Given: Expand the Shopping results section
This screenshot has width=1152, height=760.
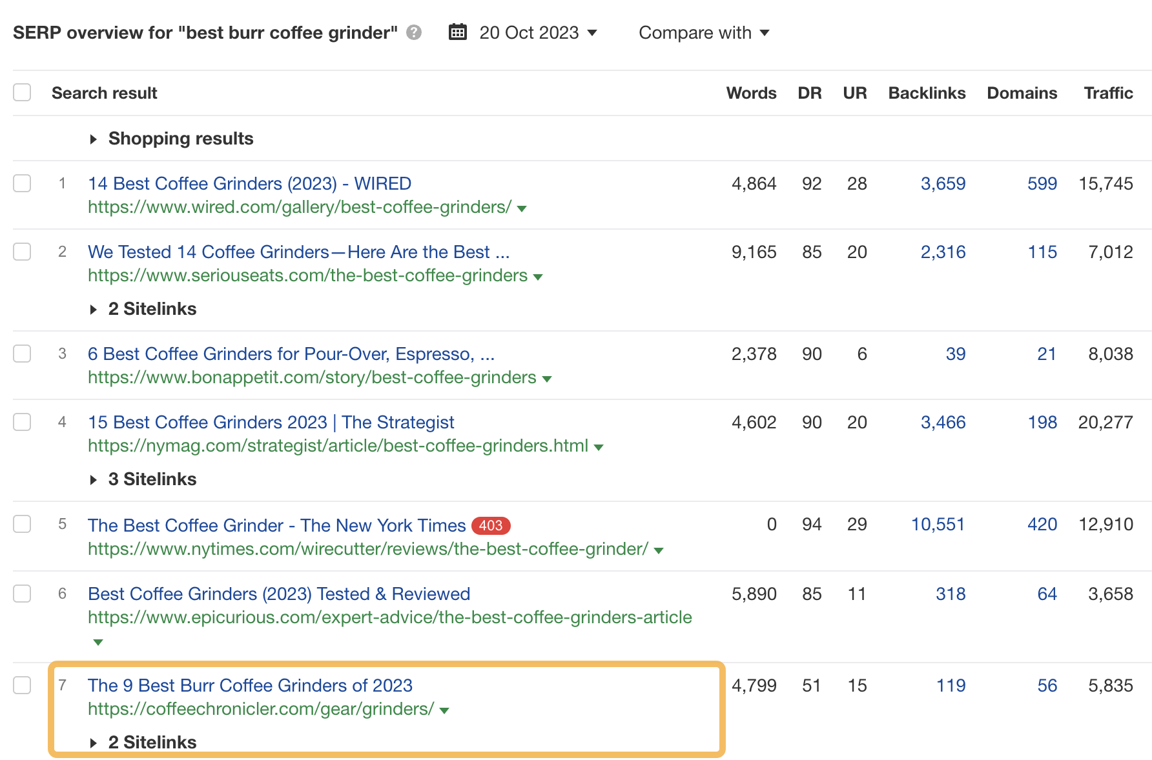Looking at the screenshot, I should click(x=180, y=138).
